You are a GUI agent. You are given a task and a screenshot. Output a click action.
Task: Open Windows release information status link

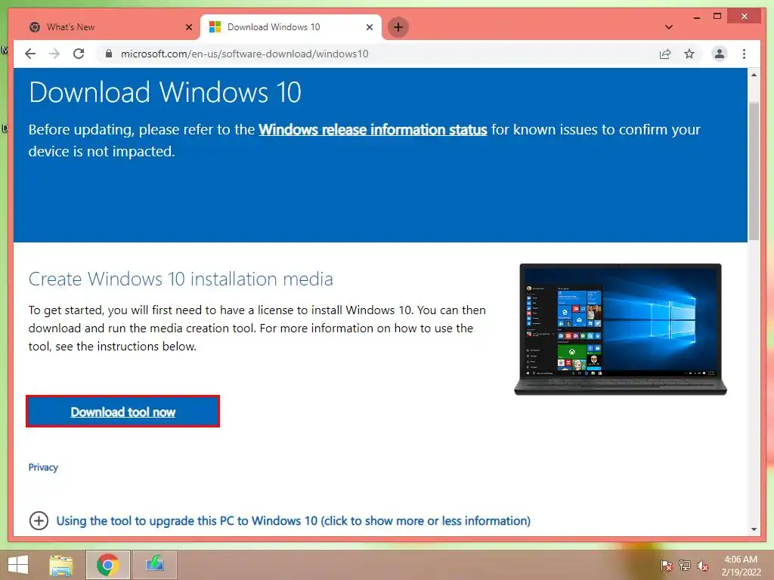[x=373, y=130]
